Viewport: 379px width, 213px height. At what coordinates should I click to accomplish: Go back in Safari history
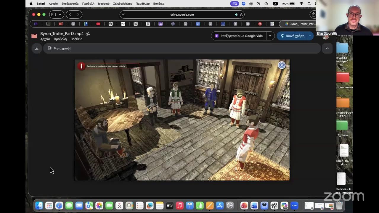point(70,14)
